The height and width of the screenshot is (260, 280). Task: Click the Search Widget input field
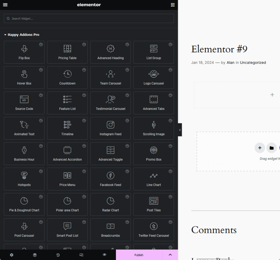[89, 19]
